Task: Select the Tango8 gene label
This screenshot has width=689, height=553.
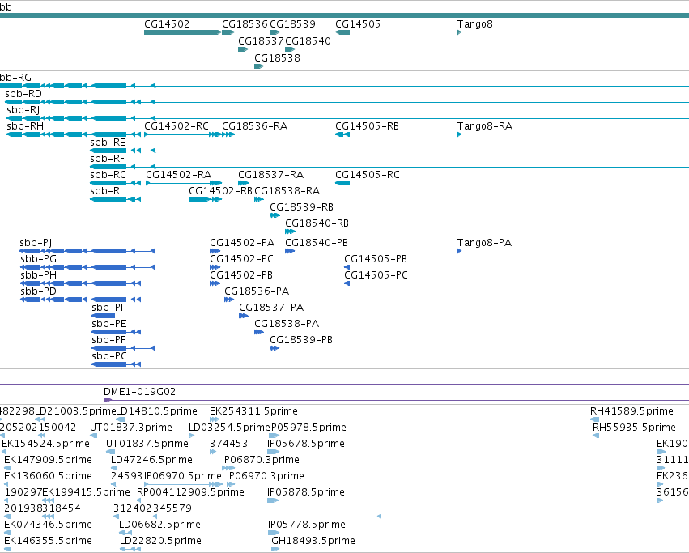Action: (x=475, y=24)
